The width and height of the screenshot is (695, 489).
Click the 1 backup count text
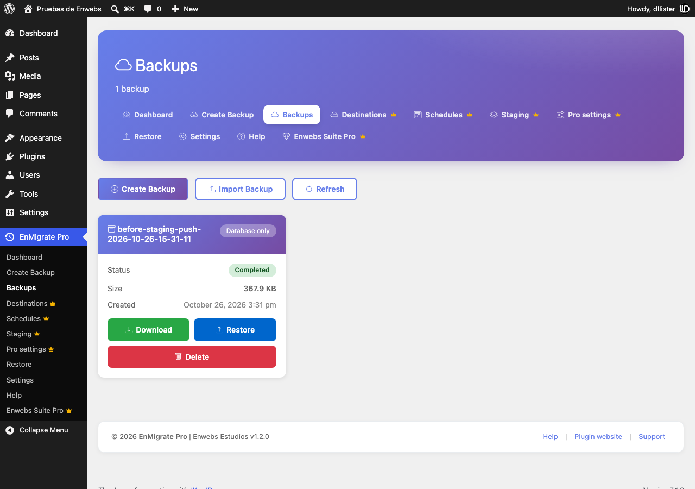pyautogui.click(x=132, y=89)
